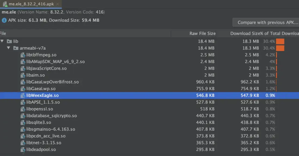Collapse the armeabi-v7a folder arrow
The width and height of the screenshot is (299, 156).
click(9, 48)
